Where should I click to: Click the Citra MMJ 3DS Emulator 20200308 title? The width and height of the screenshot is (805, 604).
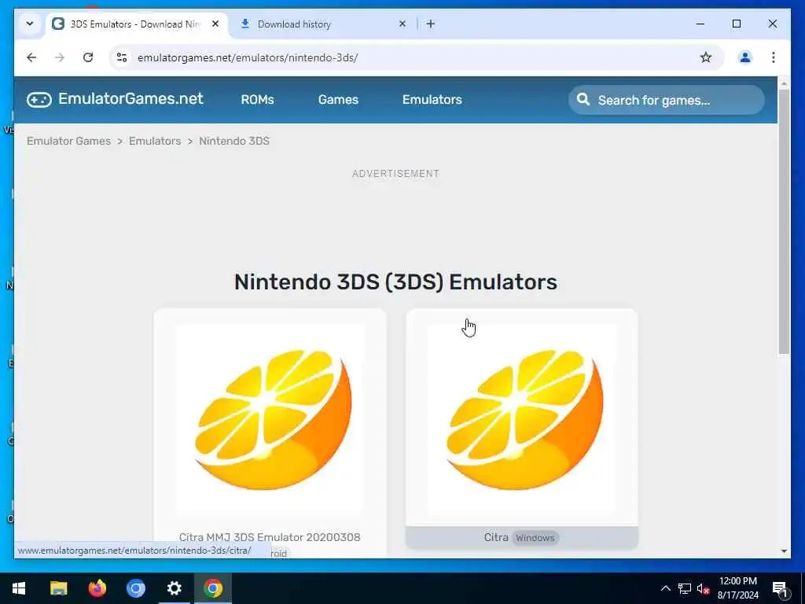(270, 537)
